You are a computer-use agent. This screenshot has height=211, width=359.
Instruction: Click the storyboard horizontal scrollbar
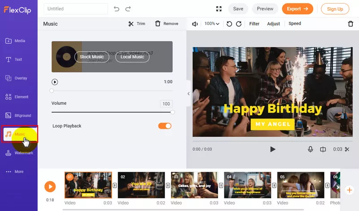point(183,209)
